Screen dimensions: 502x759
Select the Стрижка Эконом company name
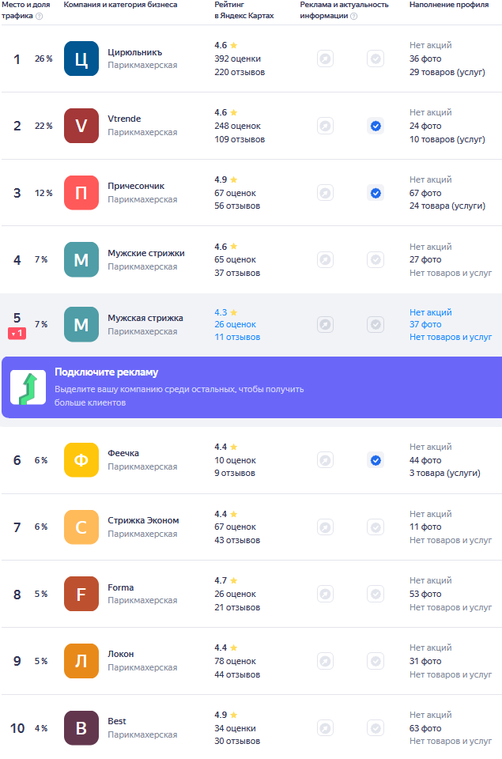[143, 520]
